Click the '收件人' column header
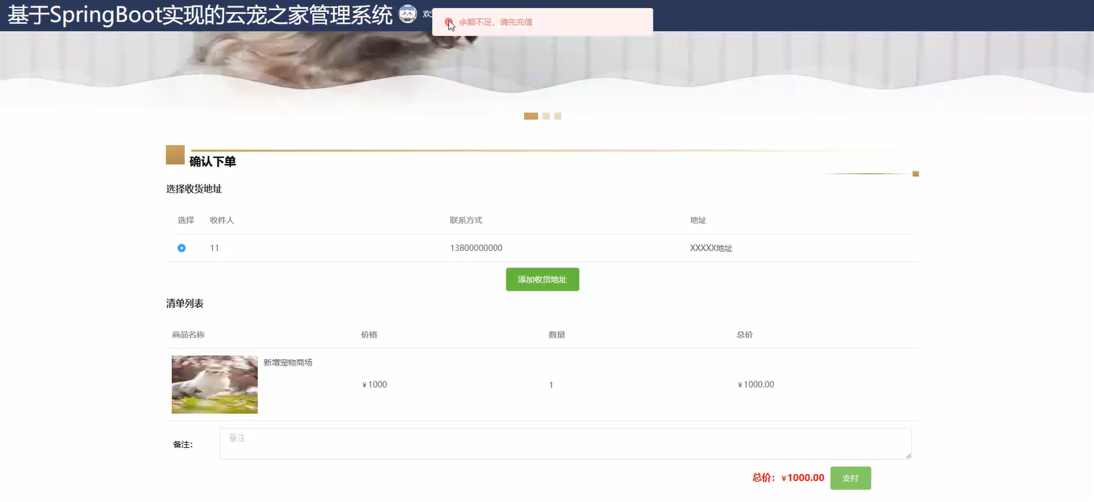This screenshot has height=502, width=1094. 222,220
